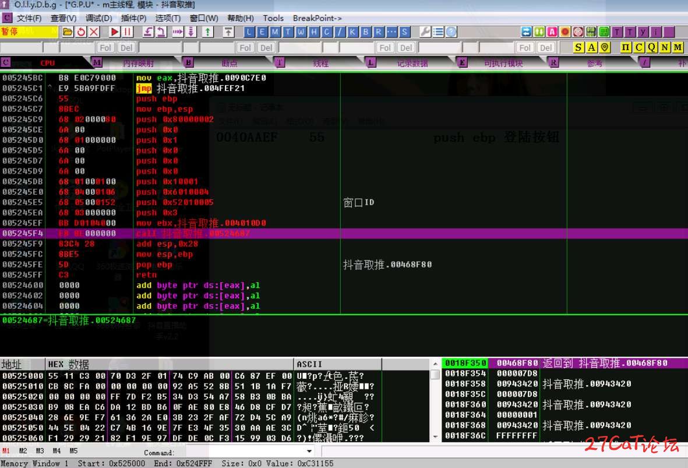The image size is (688, 468).
Task: Click the Step Into arrow icon
Action: 149,31
